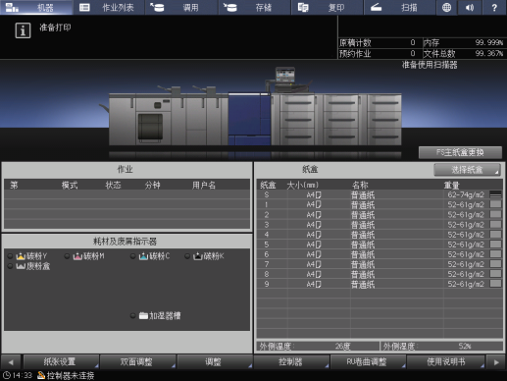The width and height of the screenshot is (507, 381).
Task: Select tray 5 row in paper table
Action: point(380,245)
